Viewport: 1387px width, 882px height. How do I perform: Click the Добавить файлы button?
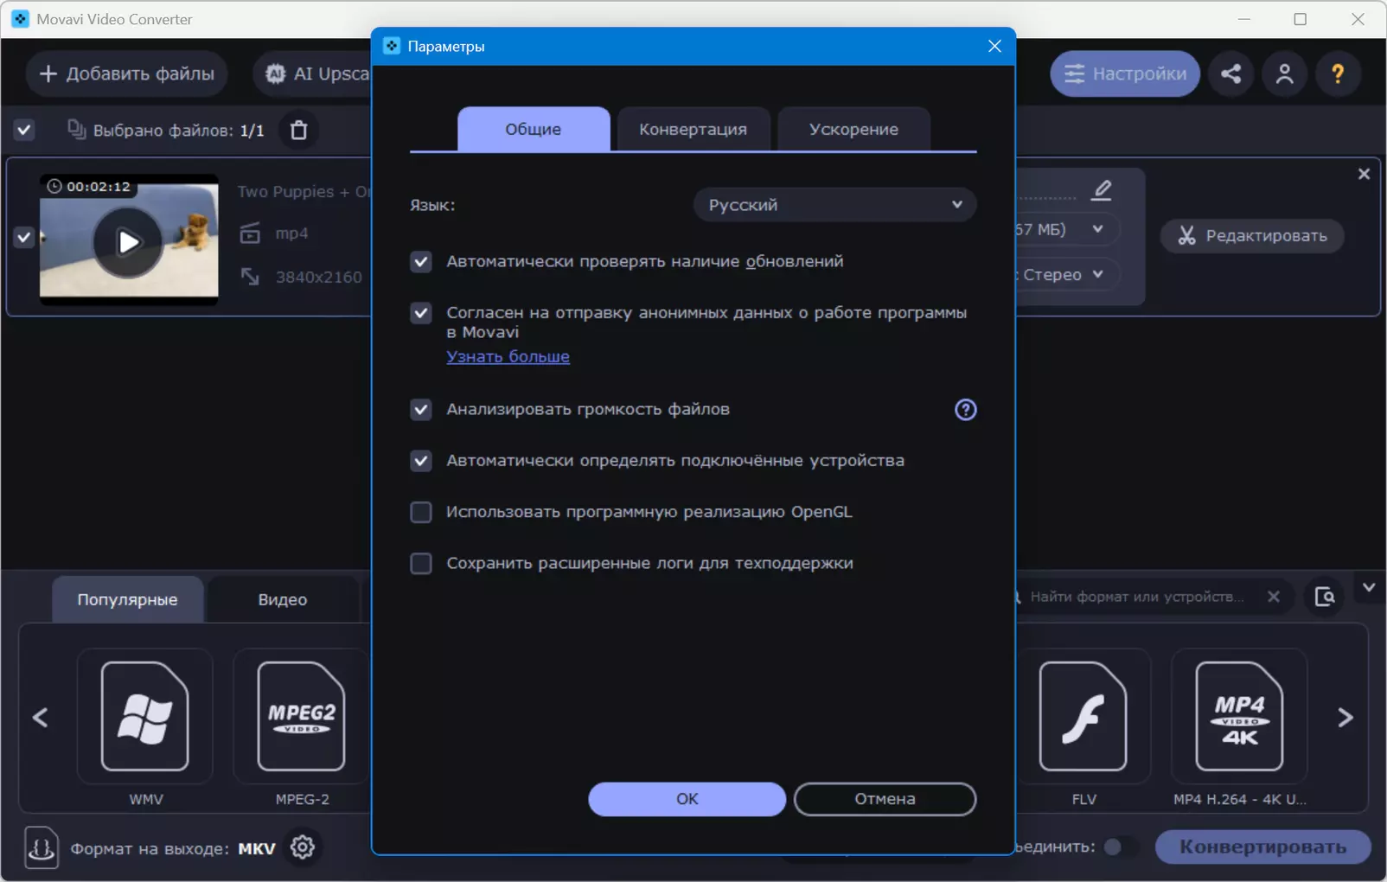click(x=127, y=73)
